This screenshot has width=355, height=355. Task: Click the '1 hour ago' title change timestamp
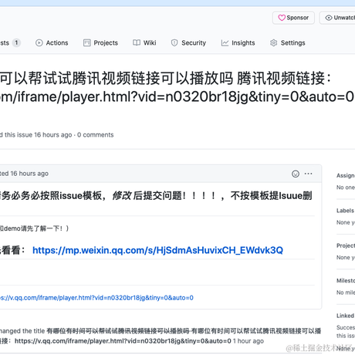point(248,341)
